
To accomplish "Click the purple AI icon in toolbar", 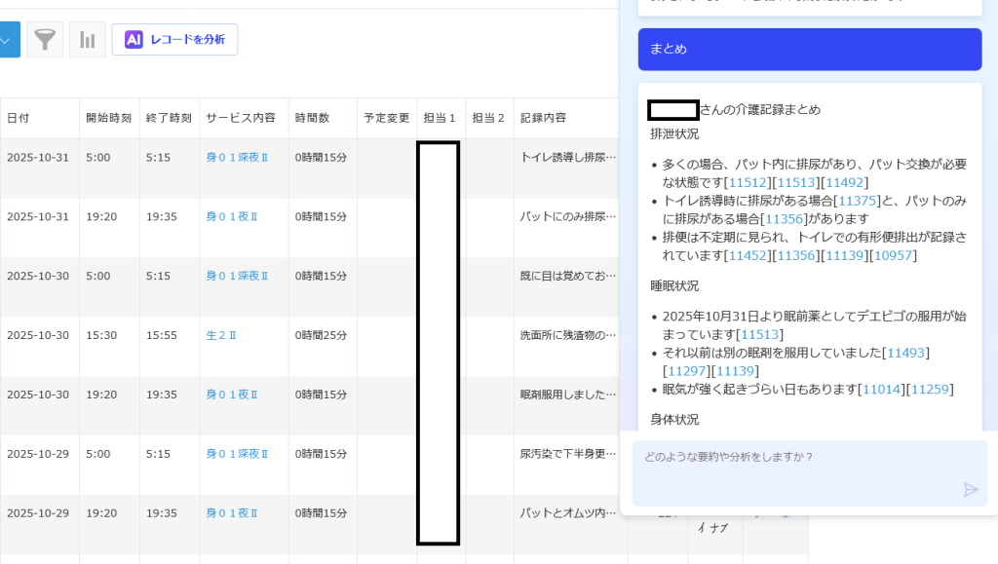I will [x=134, y=40].
